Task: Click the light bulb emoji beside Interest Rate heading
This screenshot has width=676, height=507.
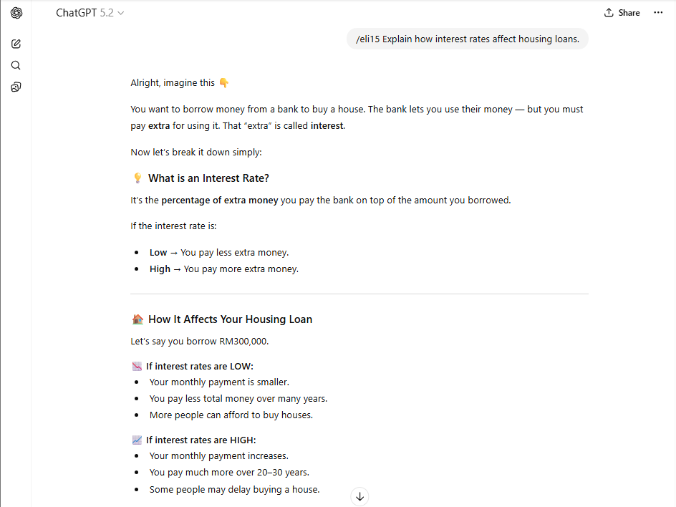Action: [137, 178]
